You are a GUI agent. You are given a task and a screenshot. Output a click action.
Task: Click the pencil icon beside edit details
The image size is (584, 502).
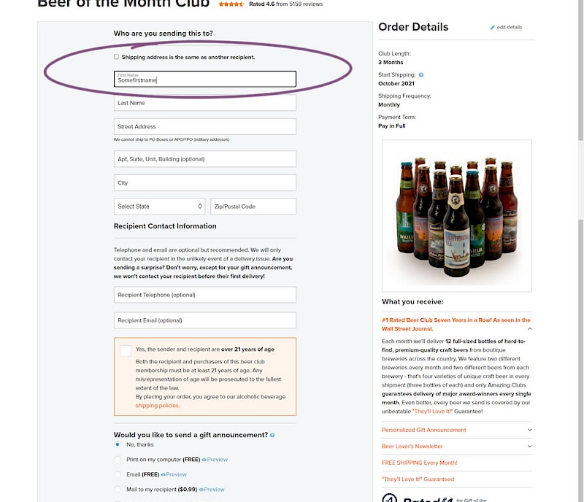click(x=493, y=28)
